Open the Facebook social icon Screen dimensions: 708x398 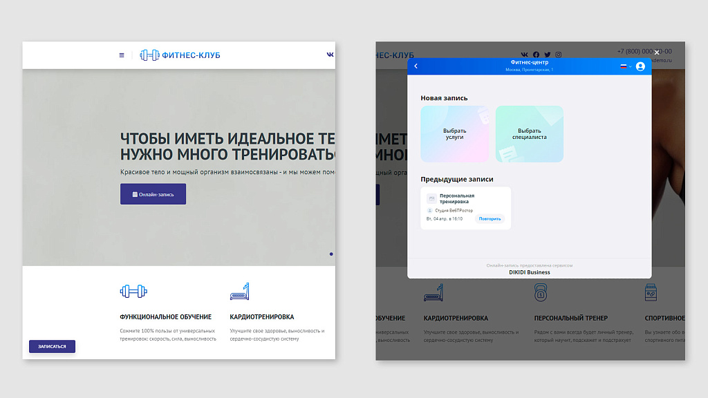pyautogui.click(x=536, y=54)
